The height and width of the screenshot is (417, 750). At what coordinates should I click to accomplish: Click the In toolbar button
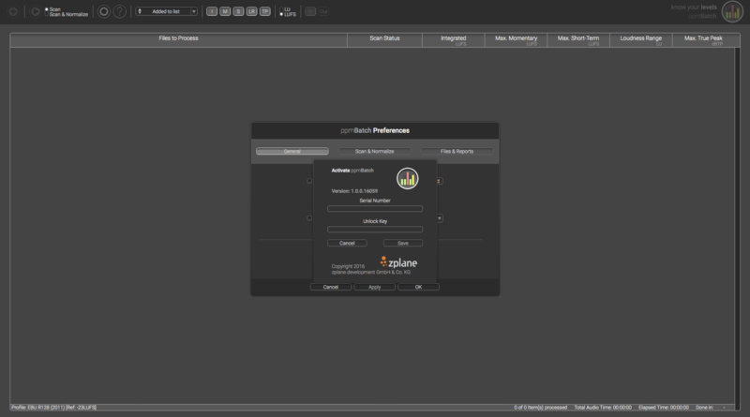[310, 11]
